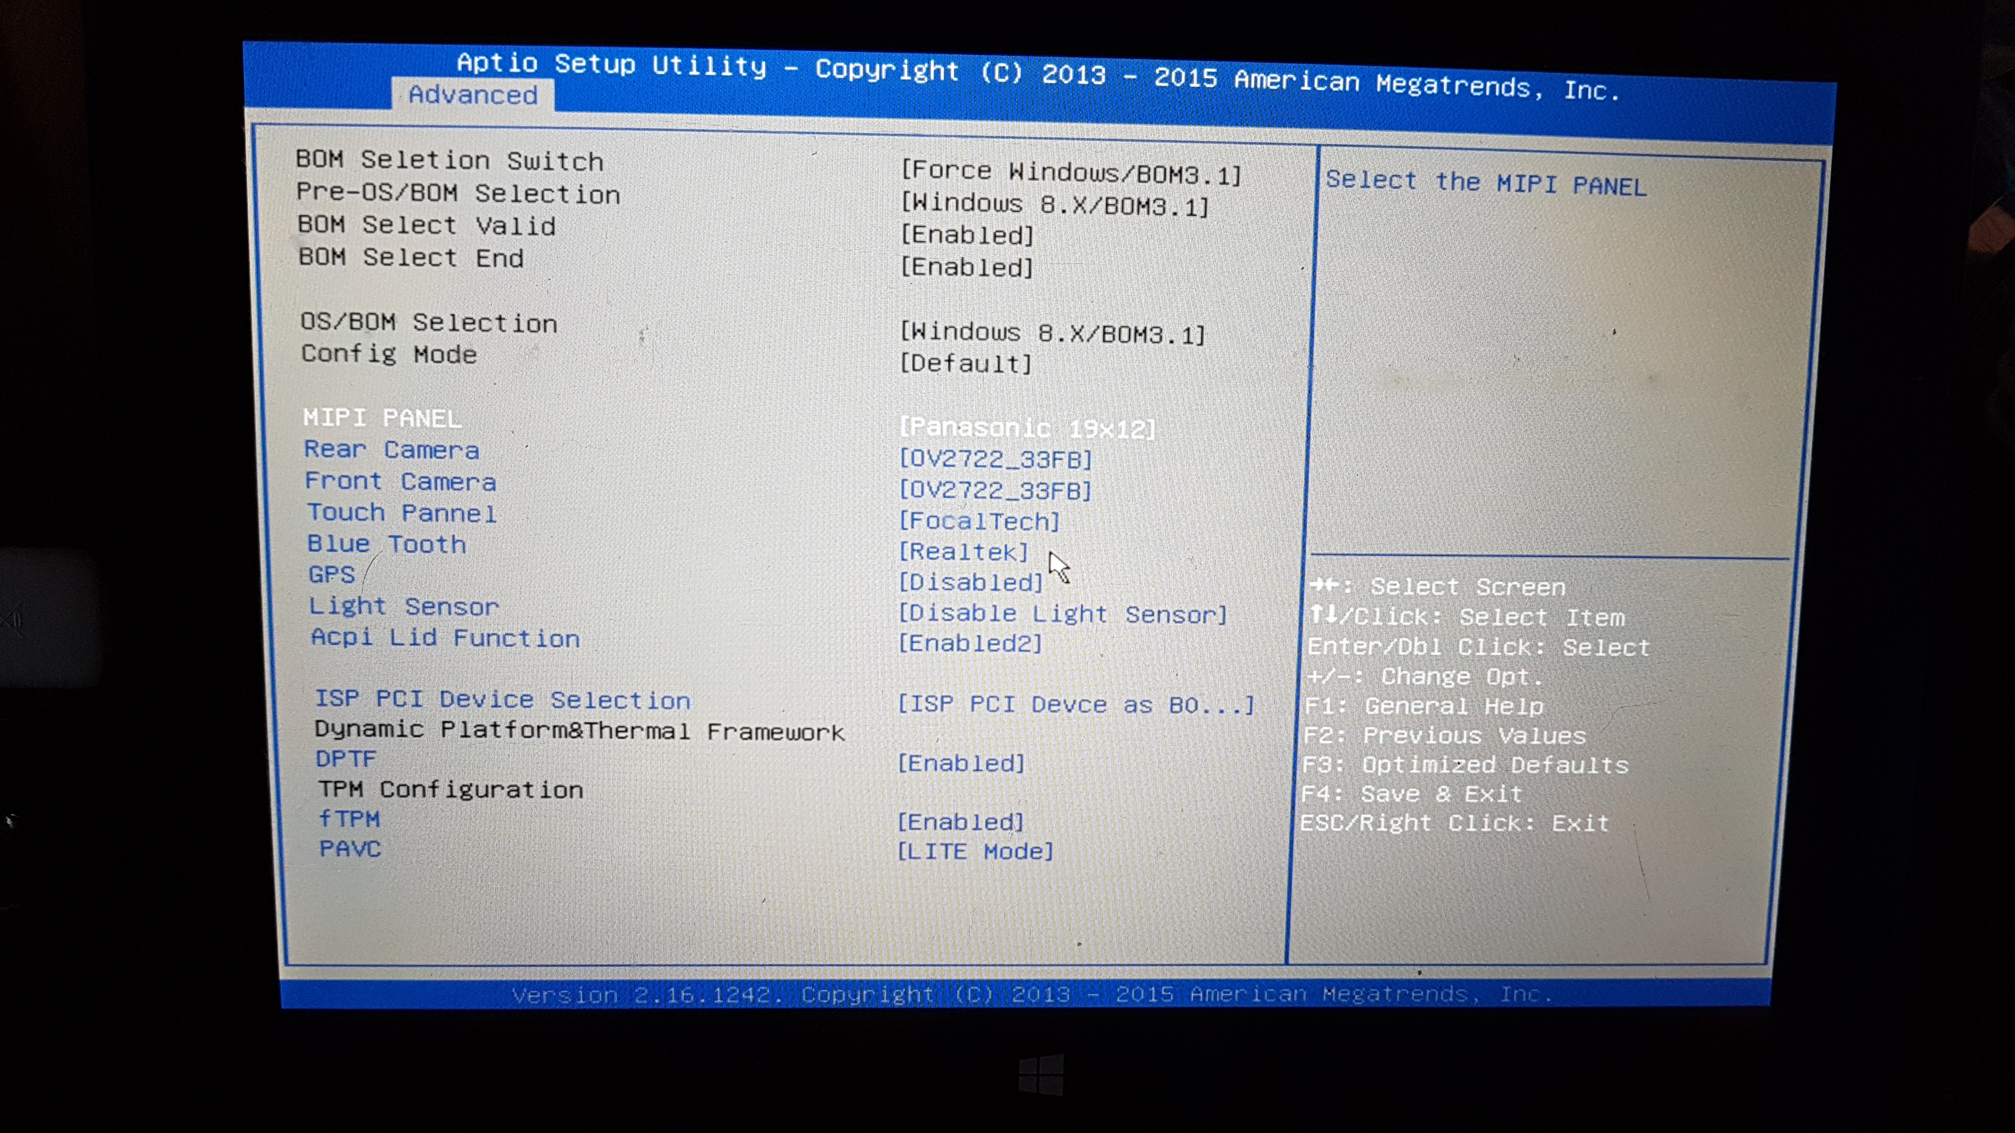This screenshot has height=1133, width=2015.
Task: Toggle the fTPM Enabled value
Action: click(x=961, y=822)
